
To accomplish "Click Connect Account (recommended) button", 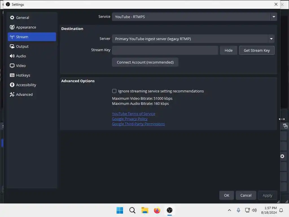I will (145, 62).
